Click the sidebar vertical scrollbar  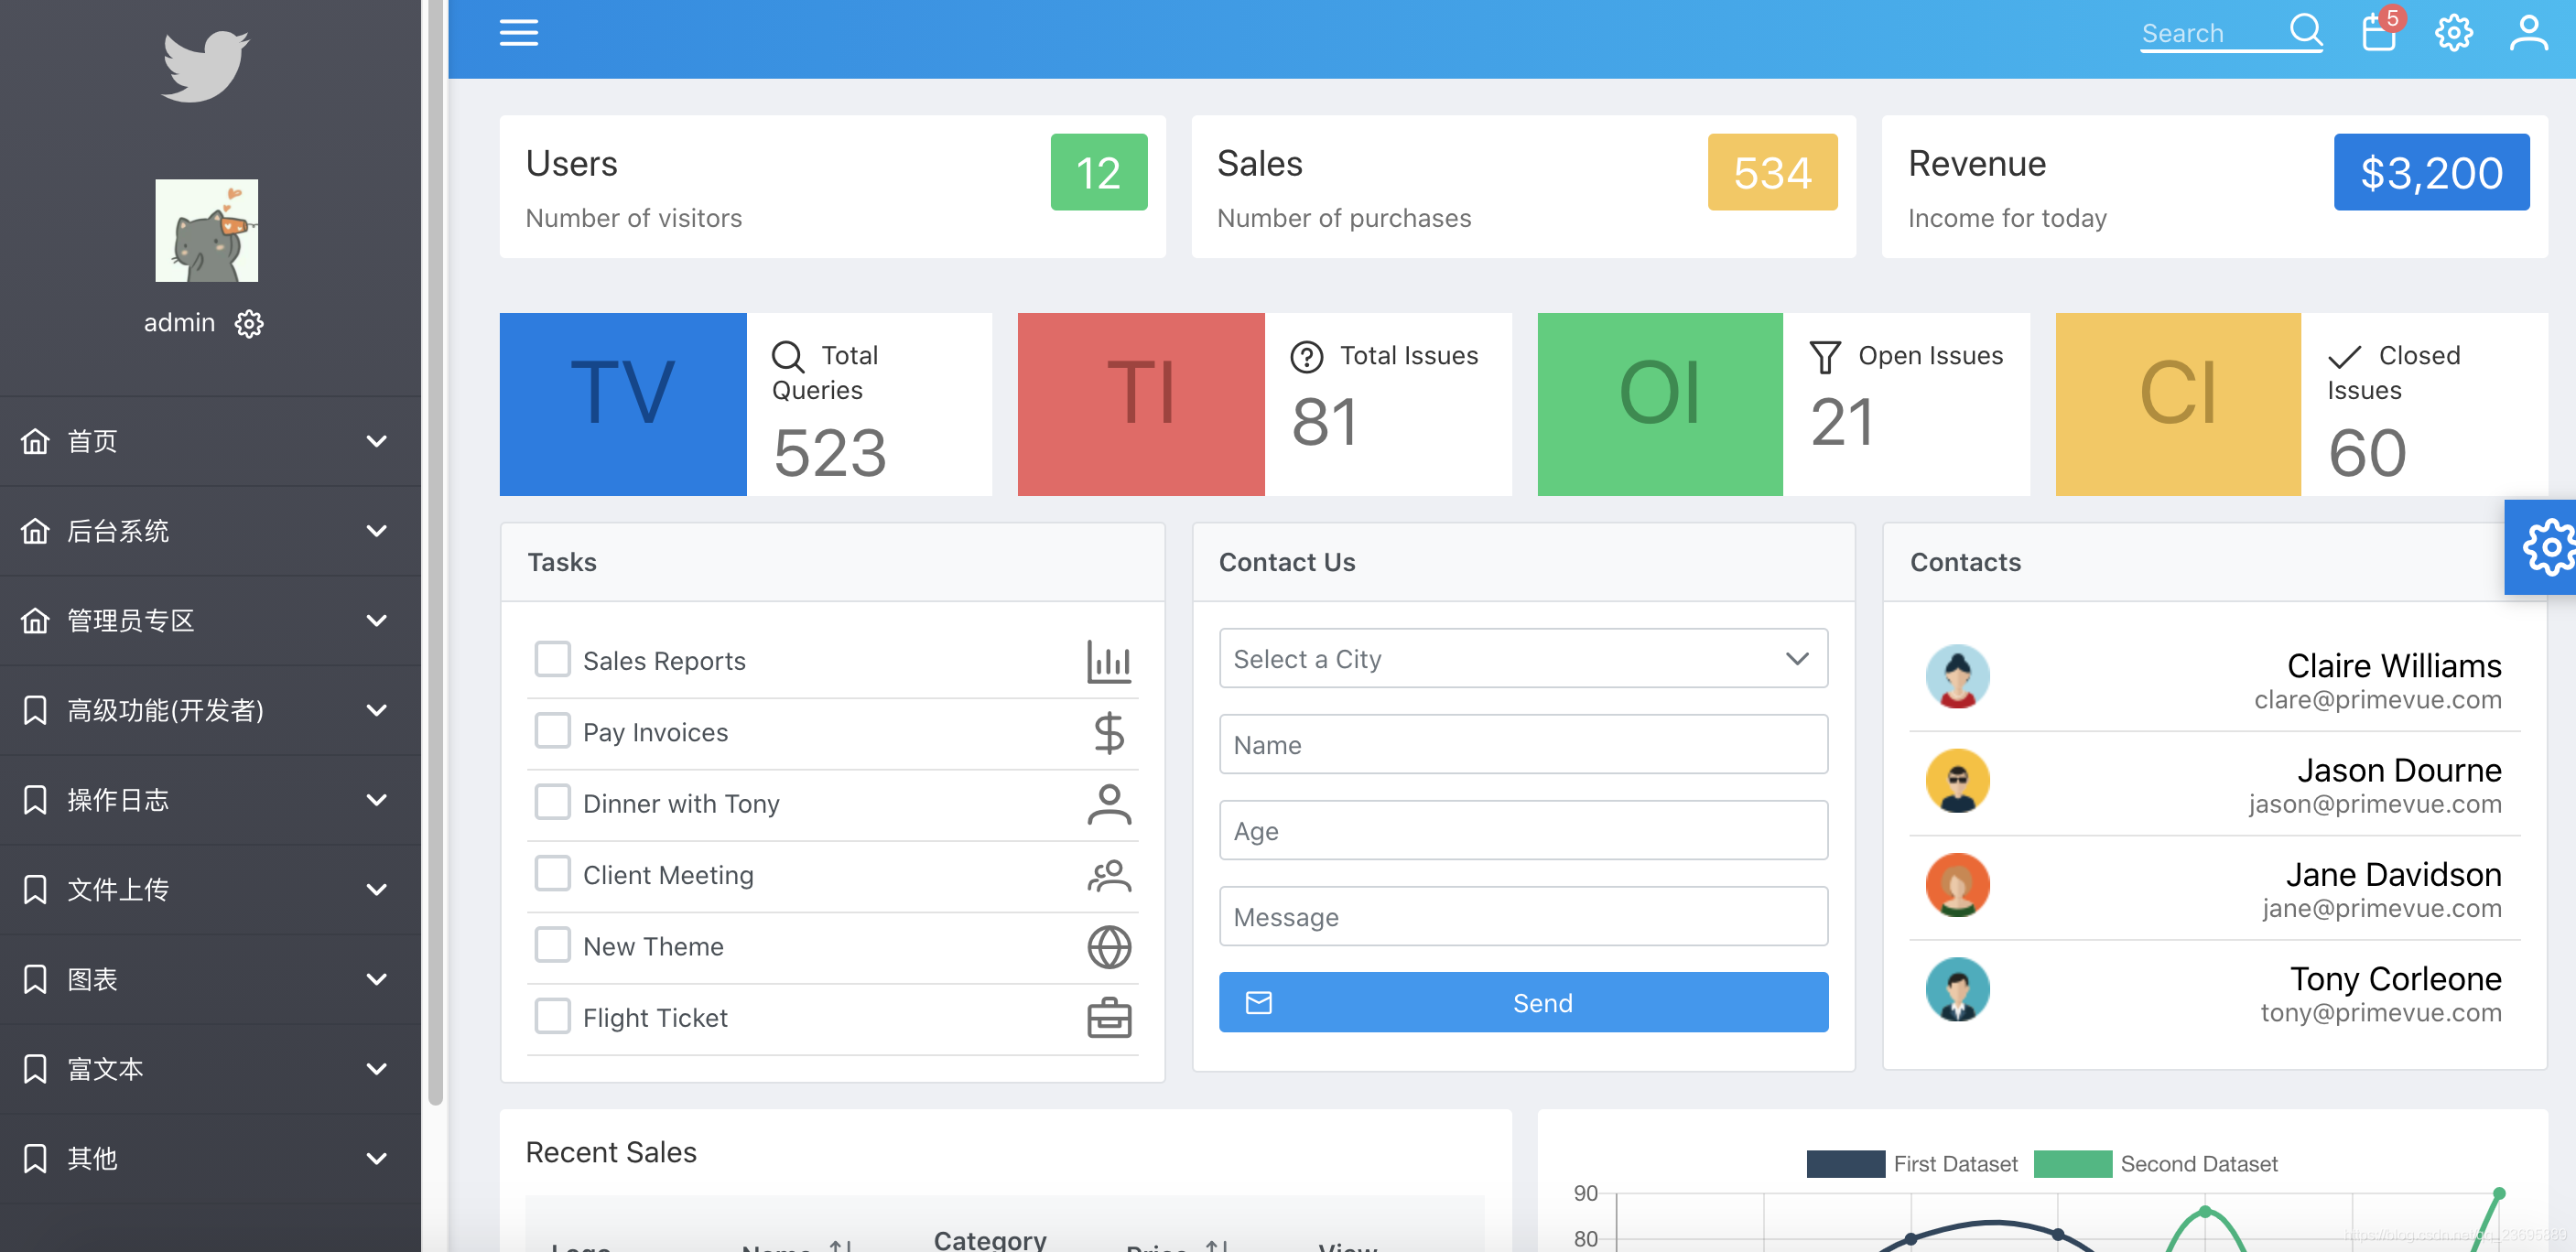pos(435,552)
